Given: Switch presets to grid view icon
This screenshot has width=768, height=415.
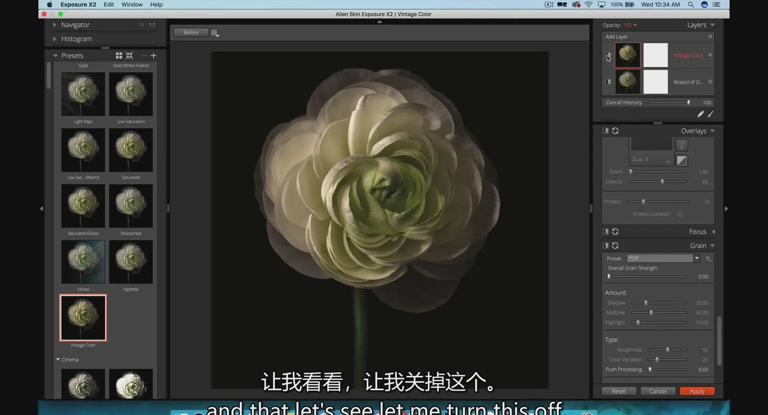Looking at the screenshot, I should 119,56.
